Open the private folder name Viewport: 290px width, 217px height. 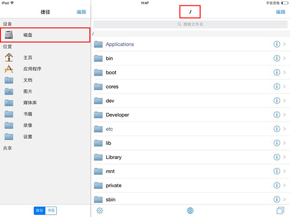pyautogui.click(x=114, y=186)
